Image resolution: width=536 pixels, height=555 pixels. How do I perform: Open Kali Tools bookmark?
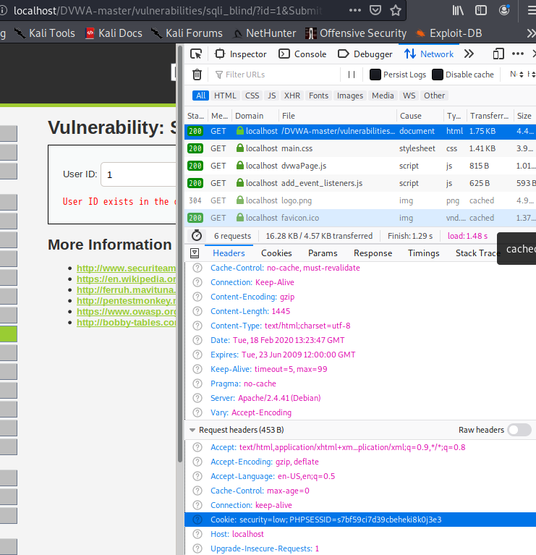45,33
